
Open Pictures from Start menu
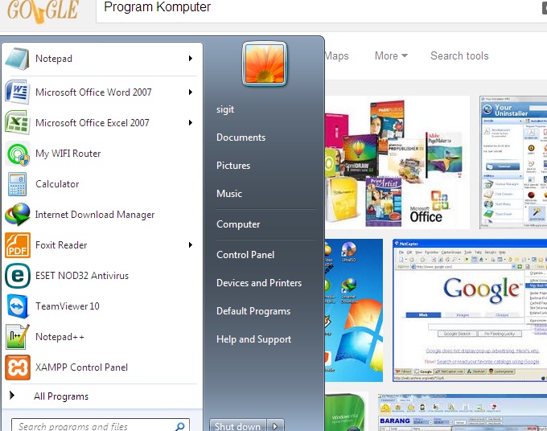(233, 166)
